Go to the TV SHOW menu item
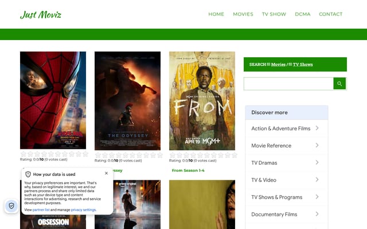The height and width of the screenshot is (229, 367). point(274,14)
